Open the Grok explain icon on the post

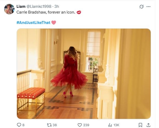pyautogui.click(x=142, y=7)
